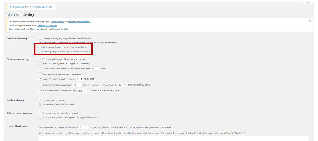
Task: Open the Help dropdown tab
Action: pyautogui.click(x=308, y=2)
